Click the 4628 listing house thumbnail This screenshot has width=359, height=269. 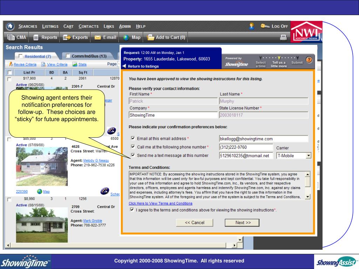coord(42,166)
